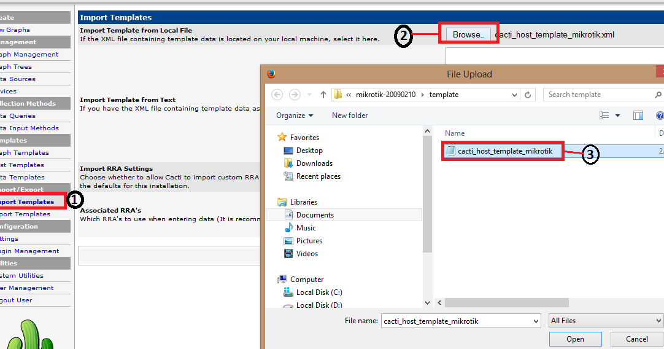Open Graph Management in sidebar

coord(29,54)
